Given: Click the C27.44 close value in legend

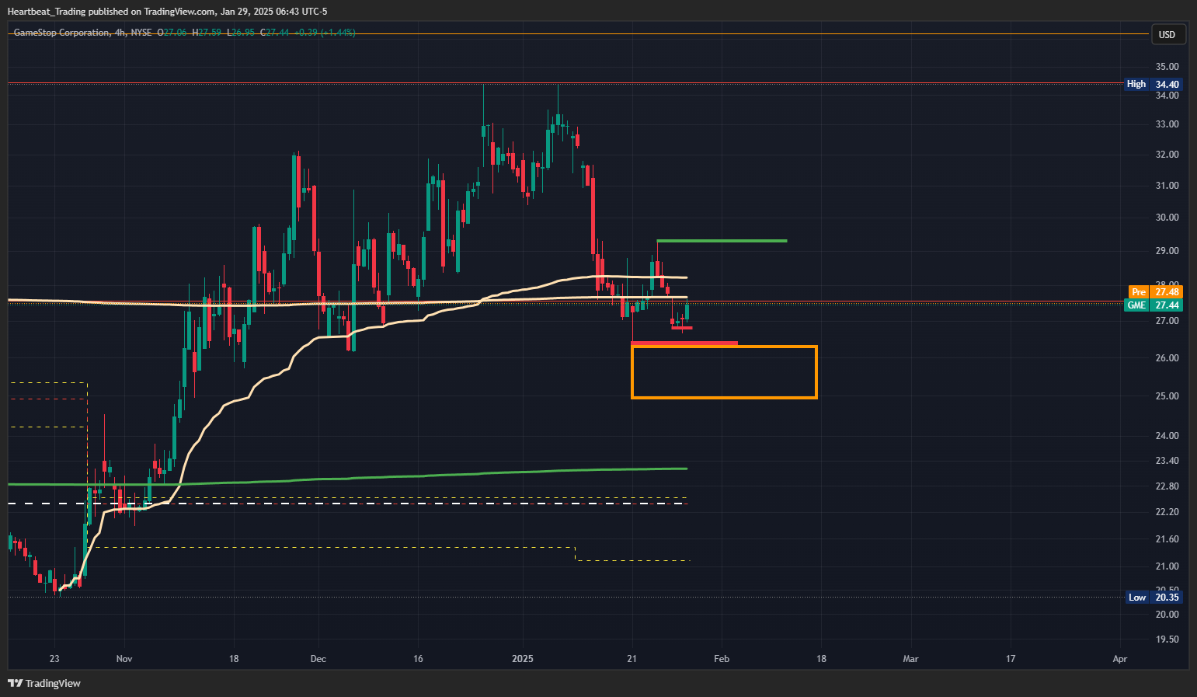Looking at the screenshot, I should 275,33.
